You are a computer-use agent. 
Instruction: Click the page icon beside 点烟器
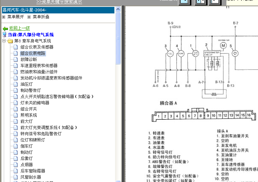point(16,165)
